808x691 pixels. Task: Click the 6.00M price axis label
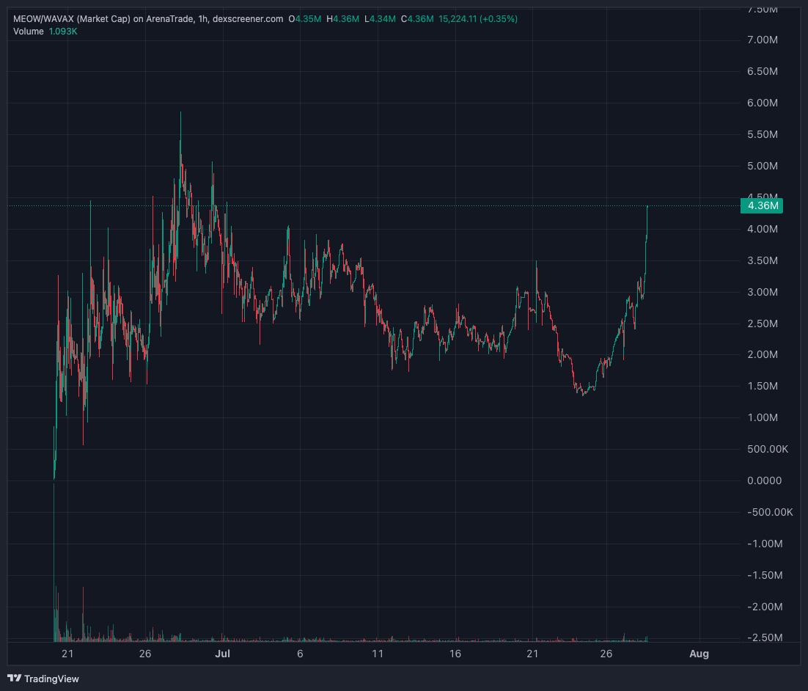click(762, 103)
